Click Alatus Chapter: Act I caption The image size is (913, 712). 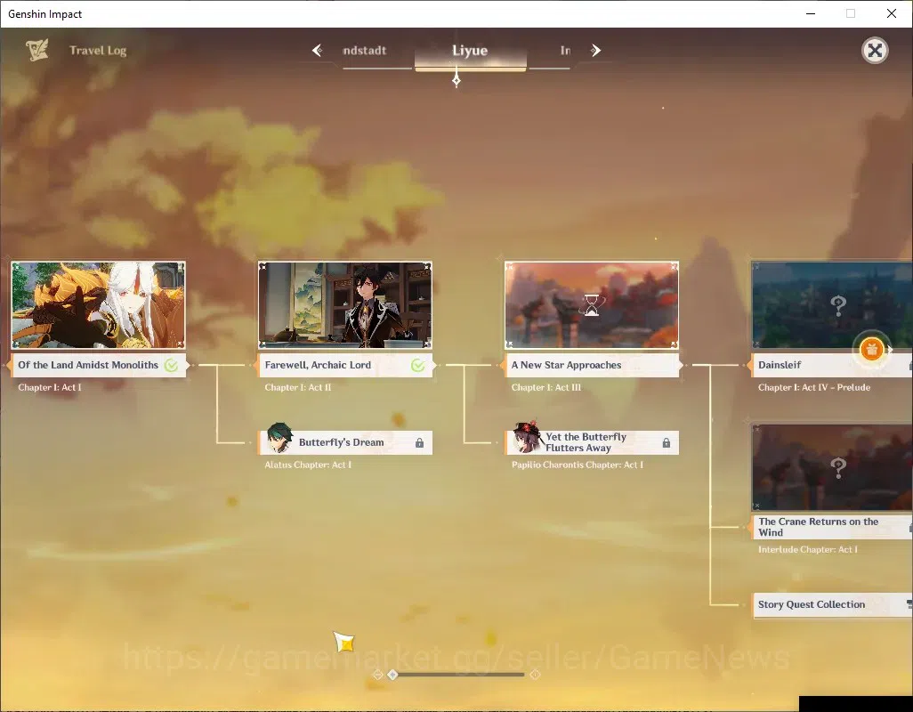point(308,465)
